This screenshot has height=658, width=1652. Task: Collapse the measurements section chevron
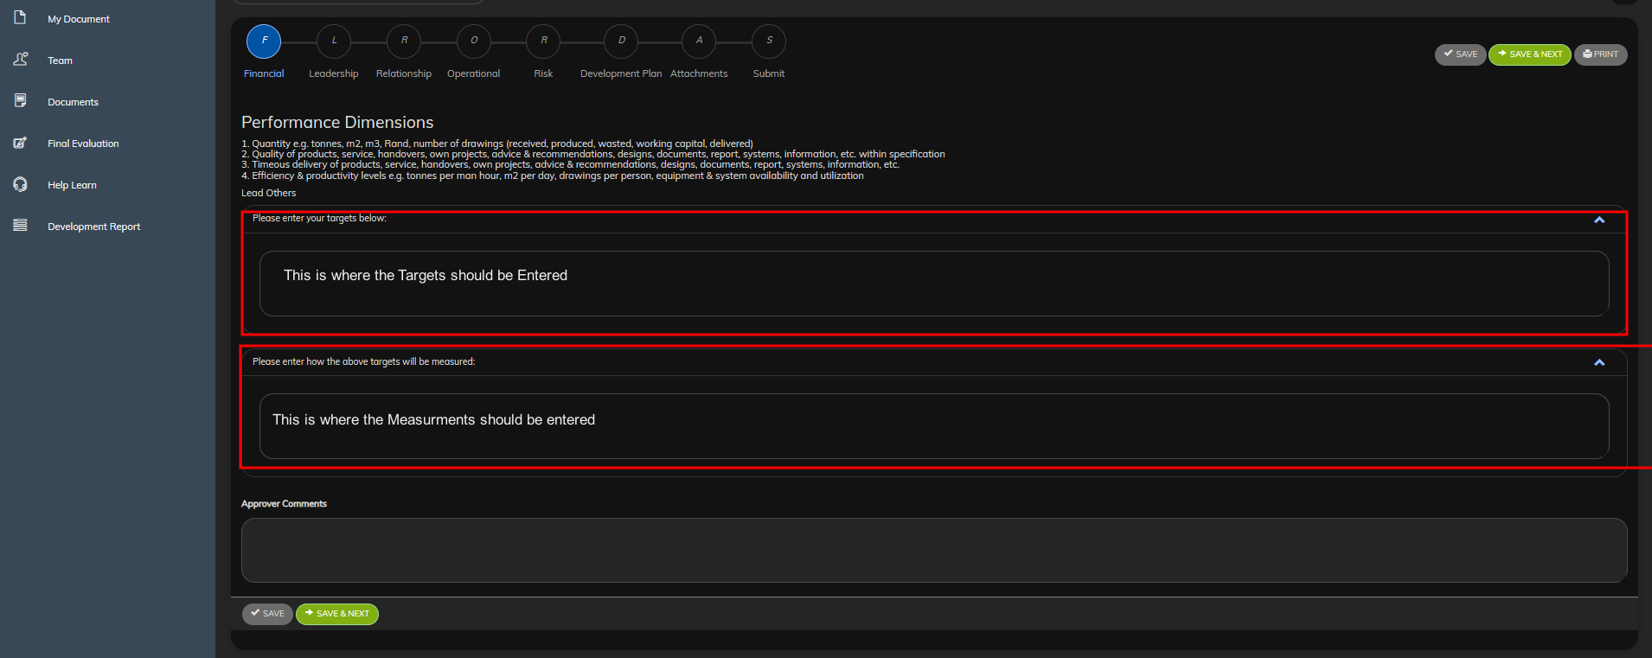1598,362
